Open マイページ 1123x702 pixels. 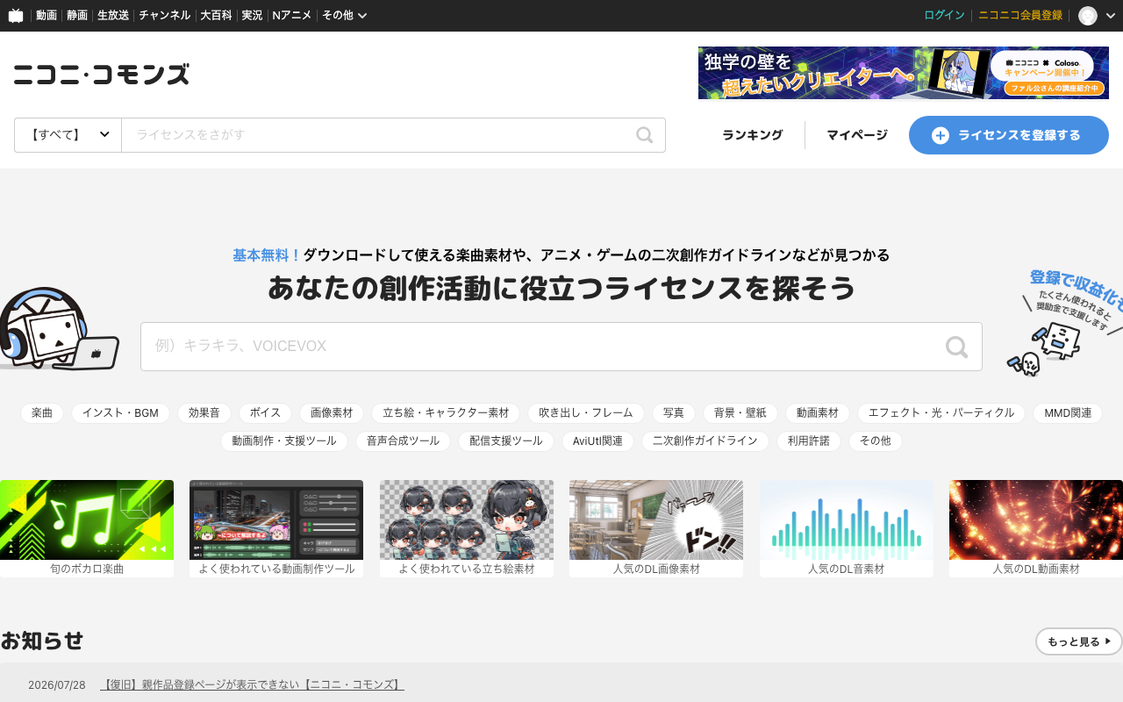click(x=857, y=135)
